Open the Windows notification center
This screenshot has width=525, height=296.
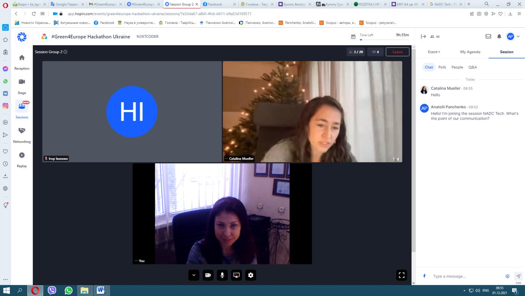pos(515,290)
